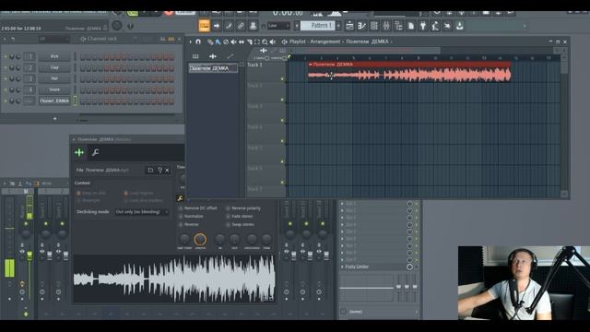Open the Browser view button in toolbar
Screen dimensions: 590x332
coord(398,26)
